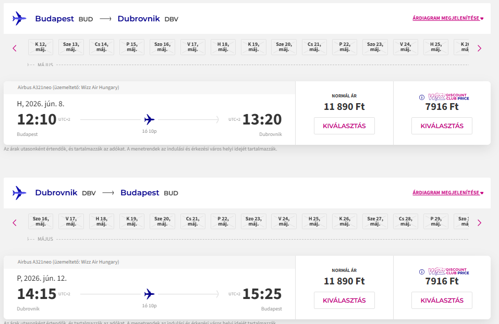Choose outbound normal price 11 890 Ft with Kiválasztás

point(344,126)
